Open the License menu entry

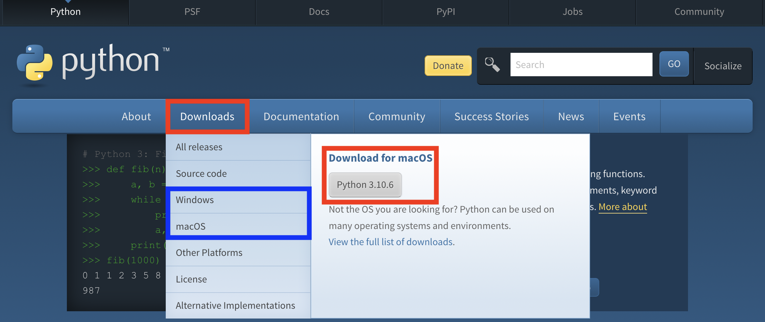pyautogui.click(x=238, y=279)
